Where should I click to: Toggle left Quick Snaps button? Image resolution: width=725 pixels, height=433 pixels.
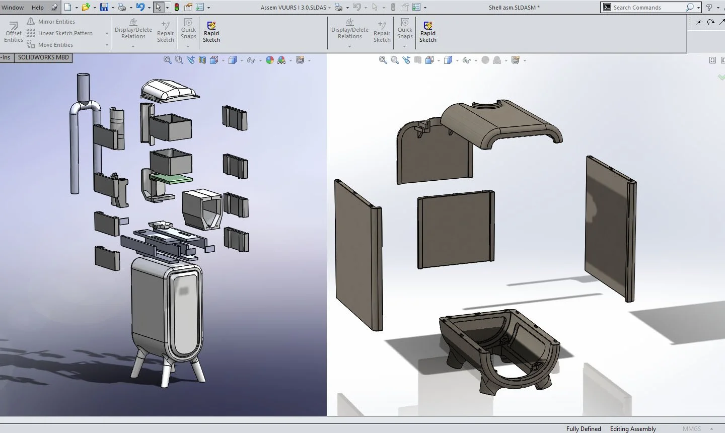pyautogui.click(x=188, y=29)
